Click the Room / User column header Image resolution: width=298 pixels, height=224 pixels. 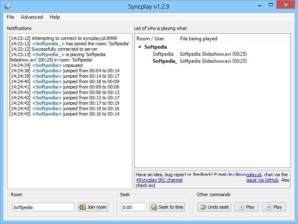pos(156,39)
